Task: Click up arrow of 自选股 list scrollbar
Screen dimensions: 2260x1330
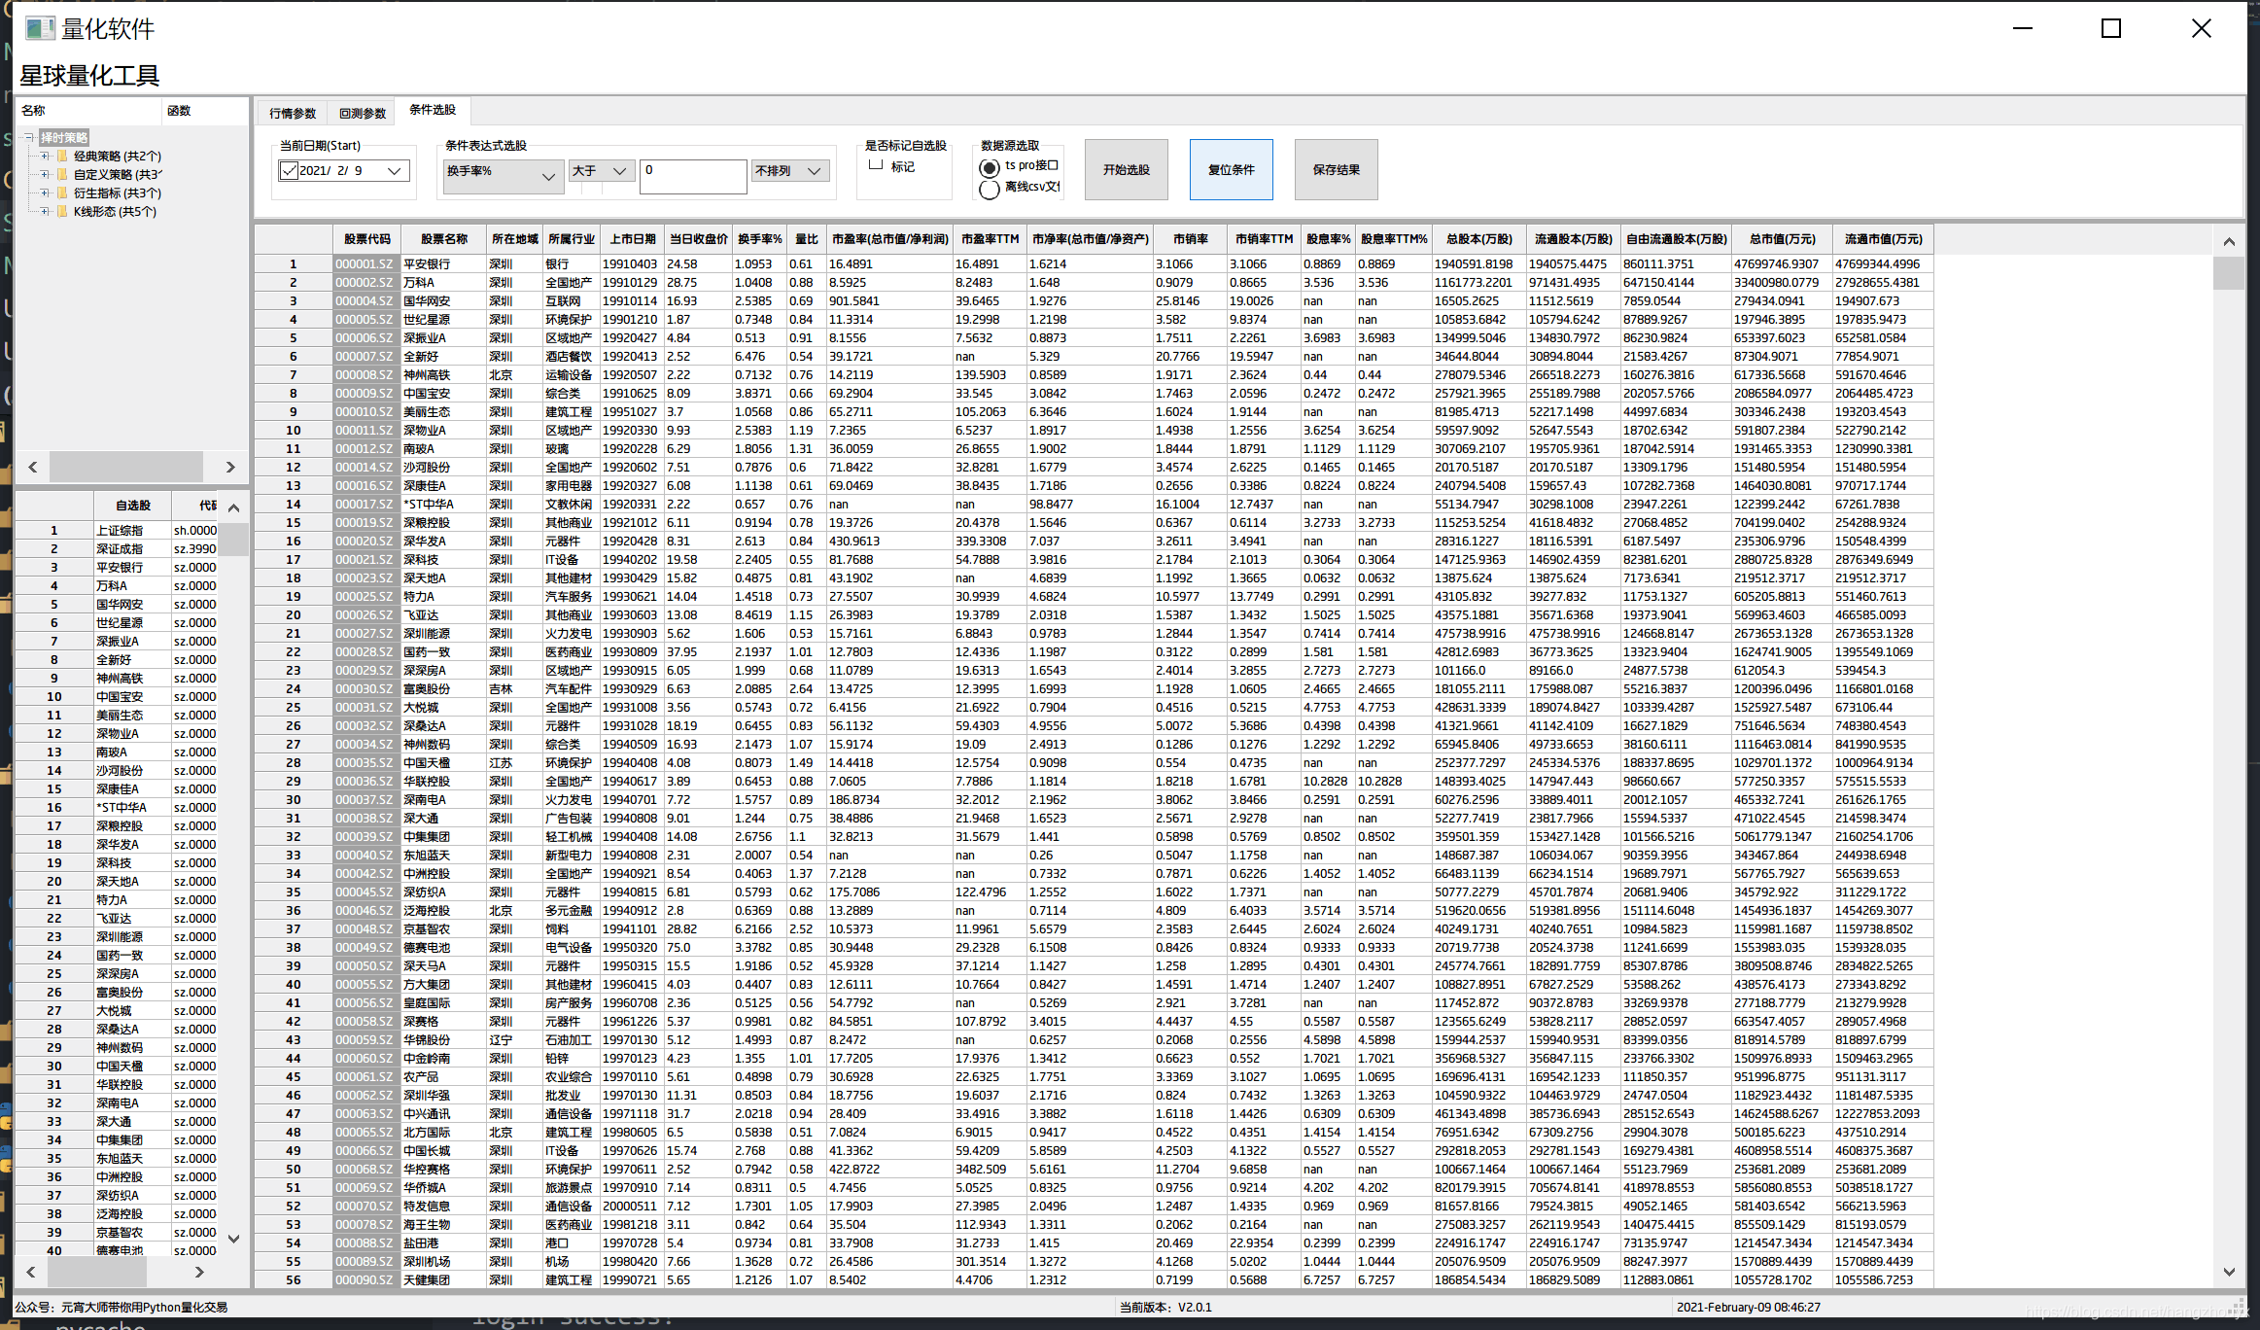Action: [x=233, y=507]
